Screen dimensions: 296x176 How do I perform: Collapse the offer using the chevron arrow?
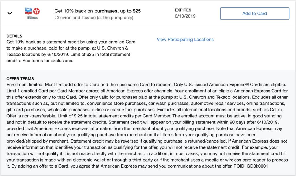(x=10, y=13)
